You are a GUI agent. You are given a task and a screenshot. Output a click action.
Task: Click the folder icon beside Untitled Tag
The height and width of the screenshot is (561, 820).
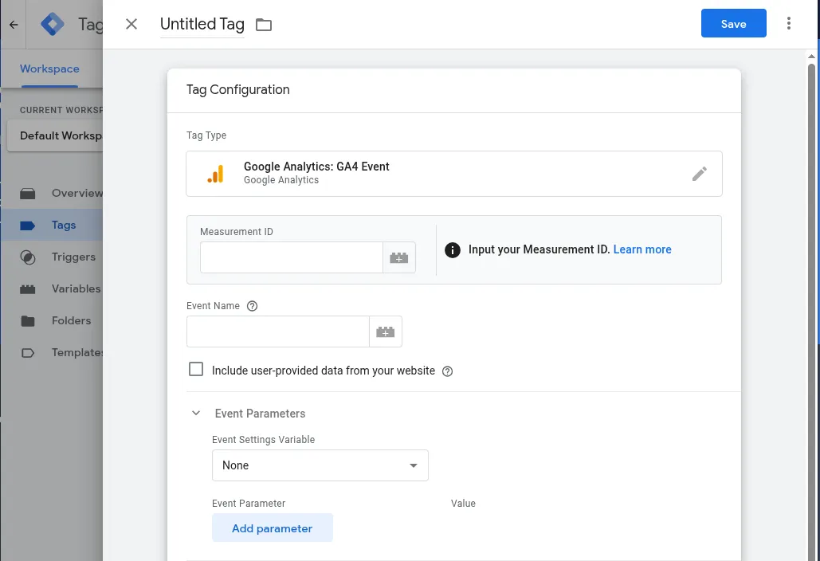tap(264, 25)
